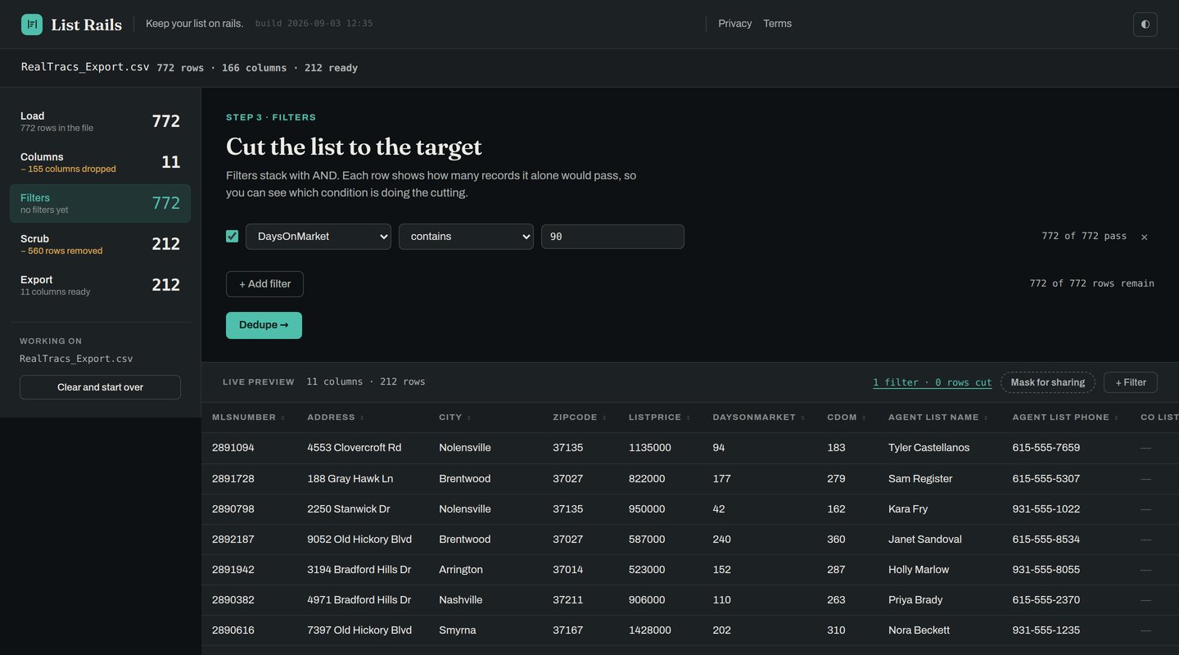Viewport: 1179px width, 655px height.
Task: Open the Privacy link
Action: point(734,24)
